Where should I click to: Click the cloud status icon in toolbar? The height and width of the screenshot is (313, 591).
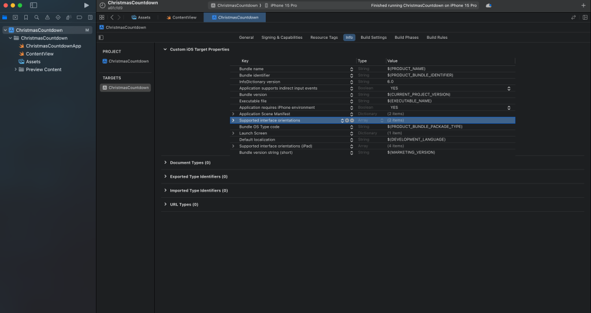489,5
